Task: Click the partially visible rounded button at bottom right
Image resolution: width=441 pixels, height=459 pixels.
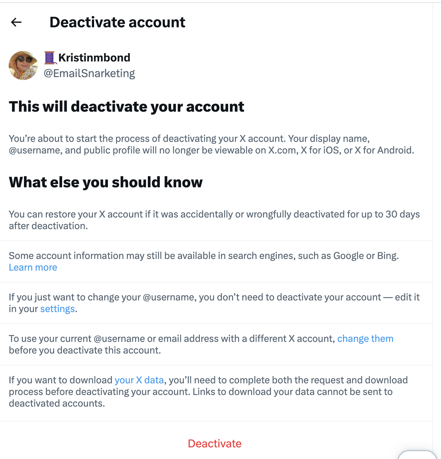Action: coord(417,455)
